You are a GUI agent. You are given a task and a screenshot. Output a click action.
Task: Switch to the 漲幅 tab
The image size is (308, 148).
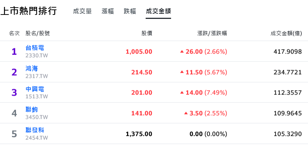108,11
